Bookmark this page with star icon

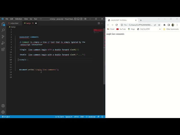[159, 25]
